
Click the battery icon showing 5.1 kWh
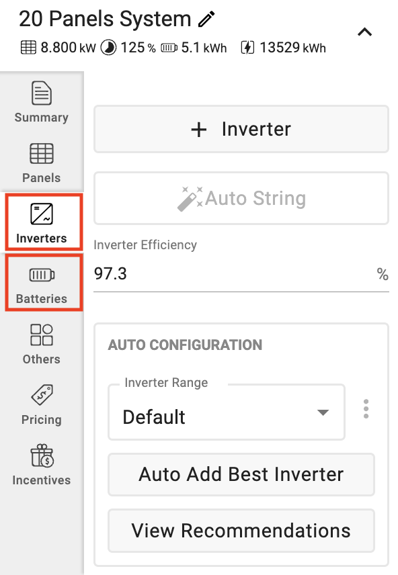click(x=169, y=48)
